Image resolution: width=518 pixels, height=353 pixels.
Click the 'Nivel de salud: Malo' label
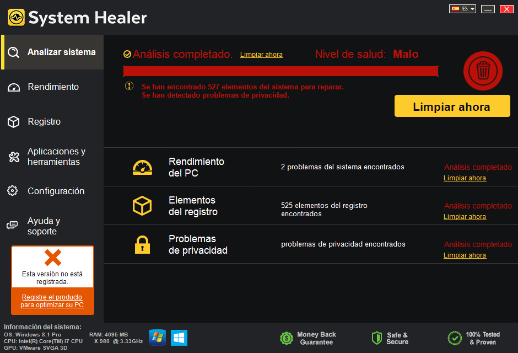(x=366, y=54)
